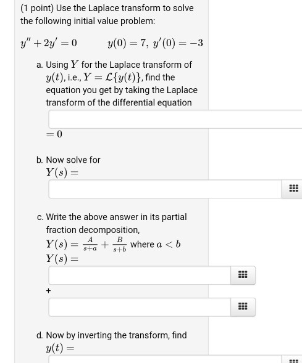Select the 'b. Now solve for' prompt text
302x363 pixels.
(69, 160)
